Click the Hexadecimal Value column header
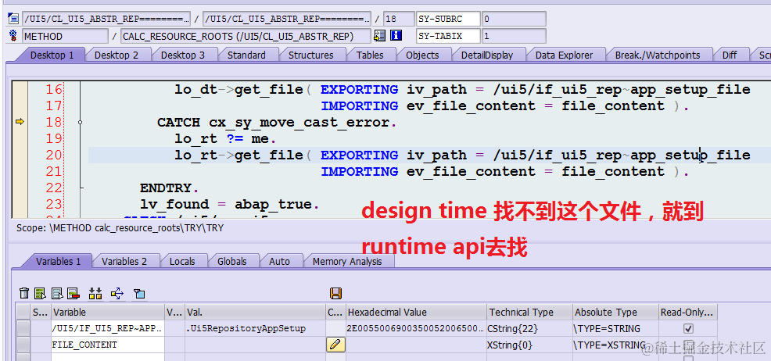The height and width of the screenshot is (361, 771). (416, 312)
